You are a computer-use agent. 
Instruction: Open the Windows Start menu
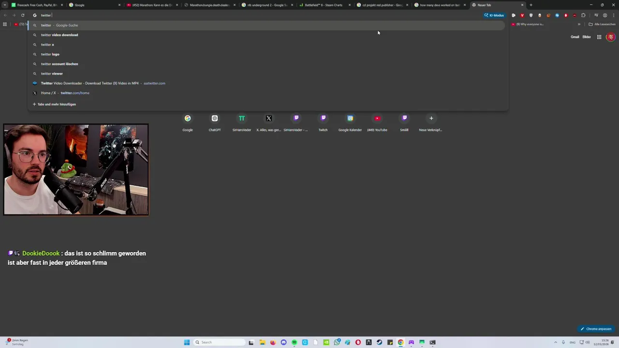click(187, 342)
